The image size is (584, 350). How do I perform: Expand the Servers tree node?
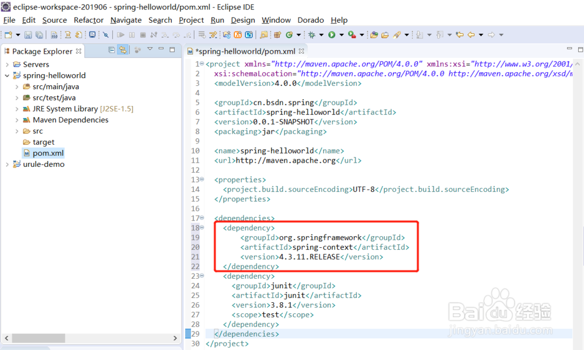tap(7, 64)
